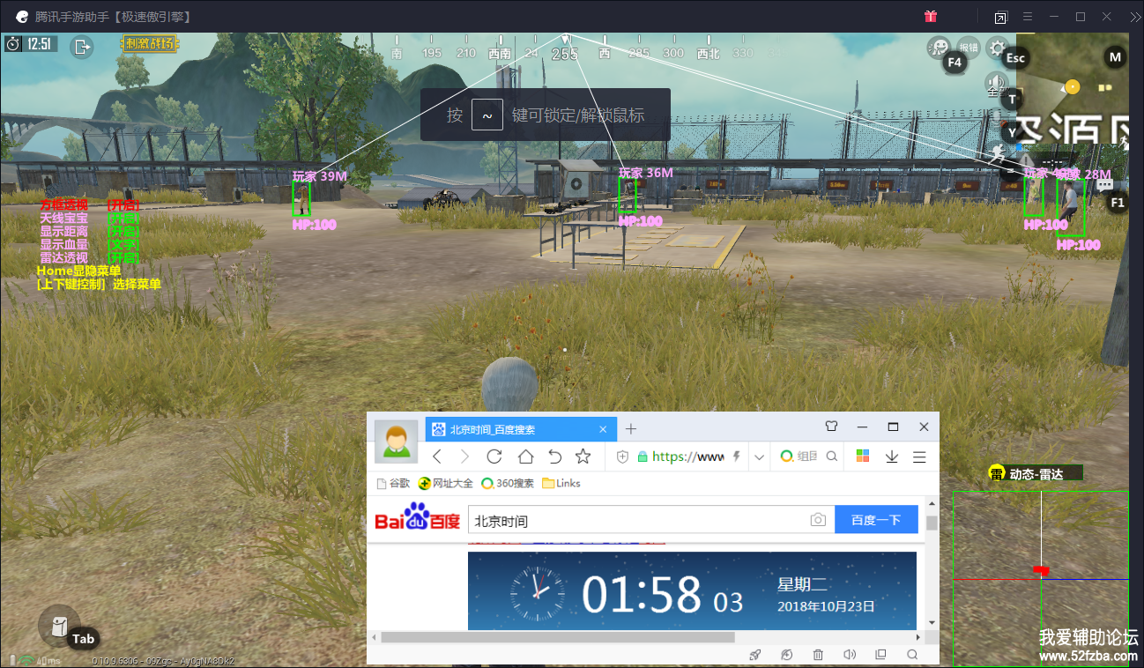Click the lightning speed mode icon in address bar
Screen dimensions: 1144x668
(736, 456)
